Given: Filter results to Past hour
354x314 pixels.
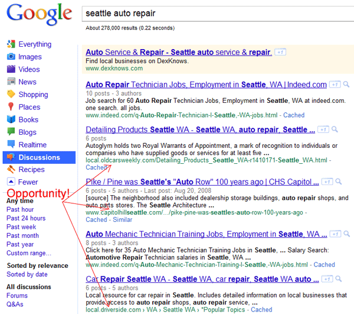Looking at the screenshot, I should (x=20, y=209).
